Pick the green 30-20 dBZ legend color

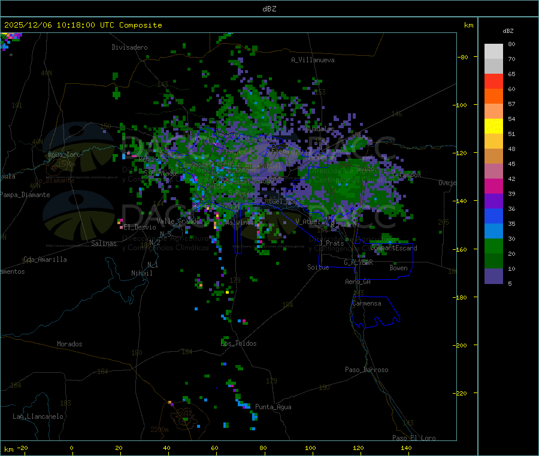pyautogui.click(x=493, y=246)
